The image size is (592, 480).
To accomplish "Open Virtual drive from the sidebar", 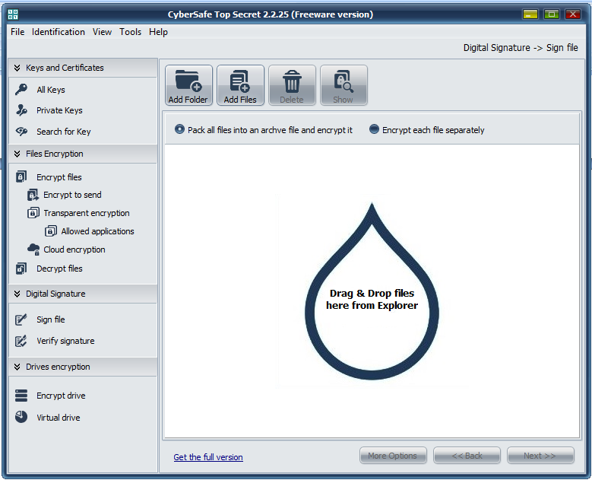I will click(x=58, y=418).
